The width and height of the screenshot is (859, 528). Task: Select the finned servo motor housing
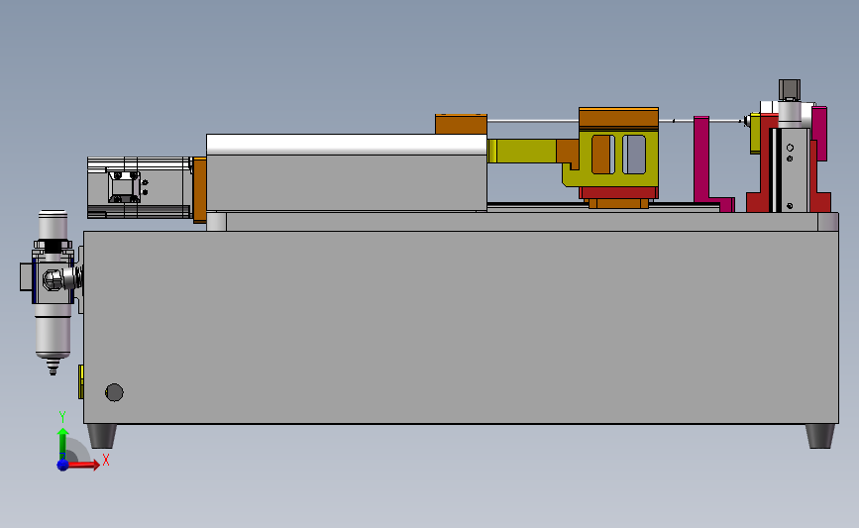pyautogui.click(x=140, y=188)
